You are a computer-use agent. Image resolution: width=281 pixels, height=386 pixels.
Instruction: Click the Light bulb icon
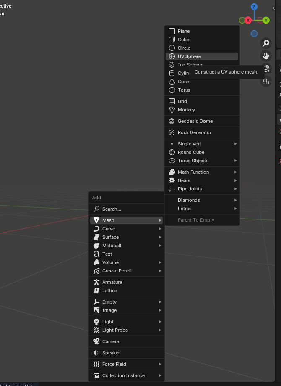click(x=96, y=321)
